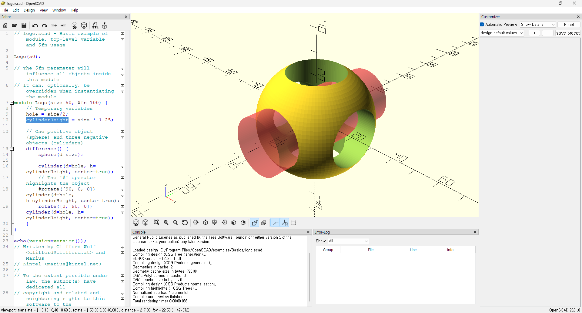Switch to Left view
This screenshot has width=582, height=313.
[x=224, y=223]
